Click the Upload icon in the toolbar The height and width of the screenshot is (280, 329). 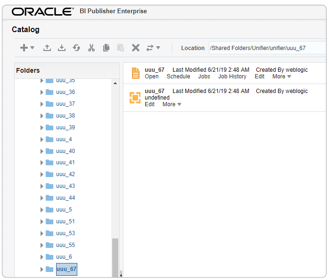tap(47, 48)
